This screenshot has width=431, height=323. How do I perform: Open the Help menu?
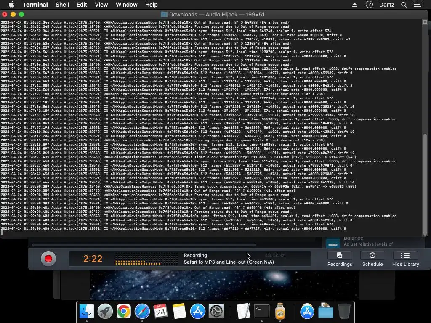coord(151,5)
